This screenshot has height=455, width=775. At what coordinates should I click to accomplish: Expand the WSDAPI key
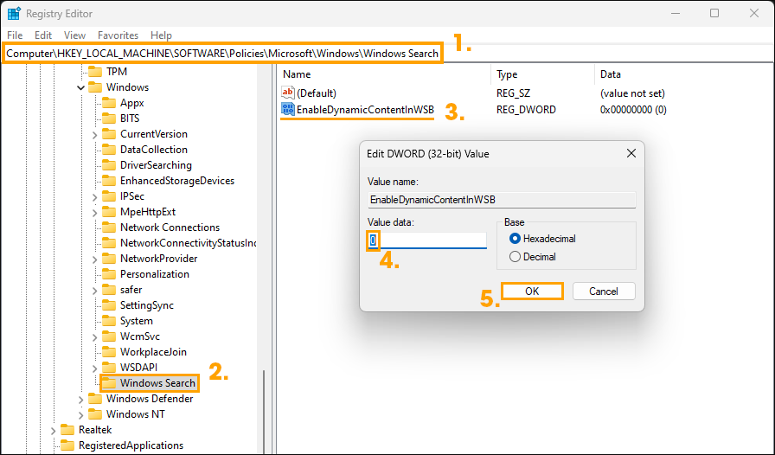[x=94, y=368]
